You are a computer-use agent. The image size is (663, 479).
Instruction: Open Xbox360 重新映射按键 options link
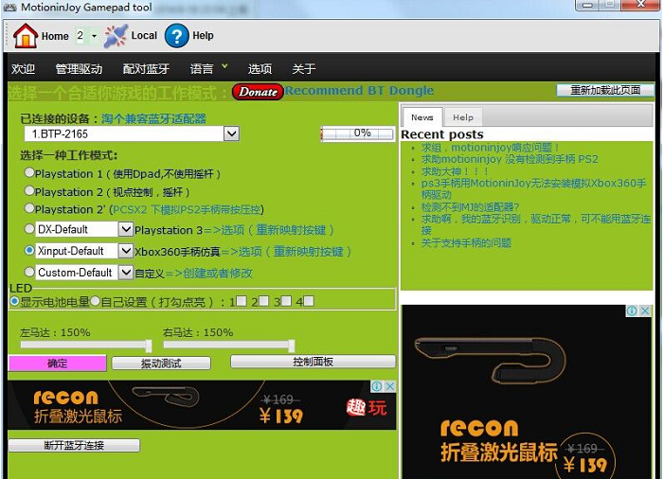[x=296, y=252]
